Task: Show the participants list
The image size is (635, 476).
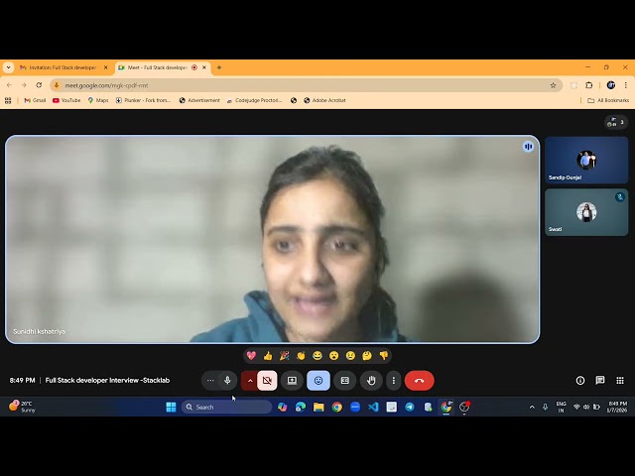Action: pyautogui.click(x=616, y=122)
